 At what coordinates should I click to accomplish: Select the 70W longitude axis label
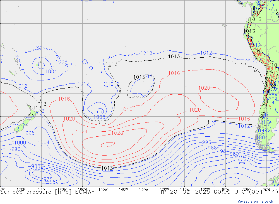[x=266, y=190]
